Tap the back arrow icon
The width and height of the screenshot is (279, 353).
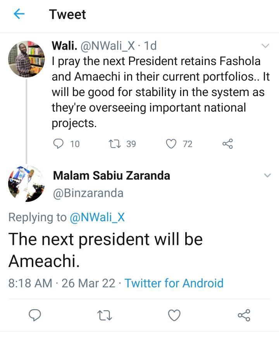(19, 14)
